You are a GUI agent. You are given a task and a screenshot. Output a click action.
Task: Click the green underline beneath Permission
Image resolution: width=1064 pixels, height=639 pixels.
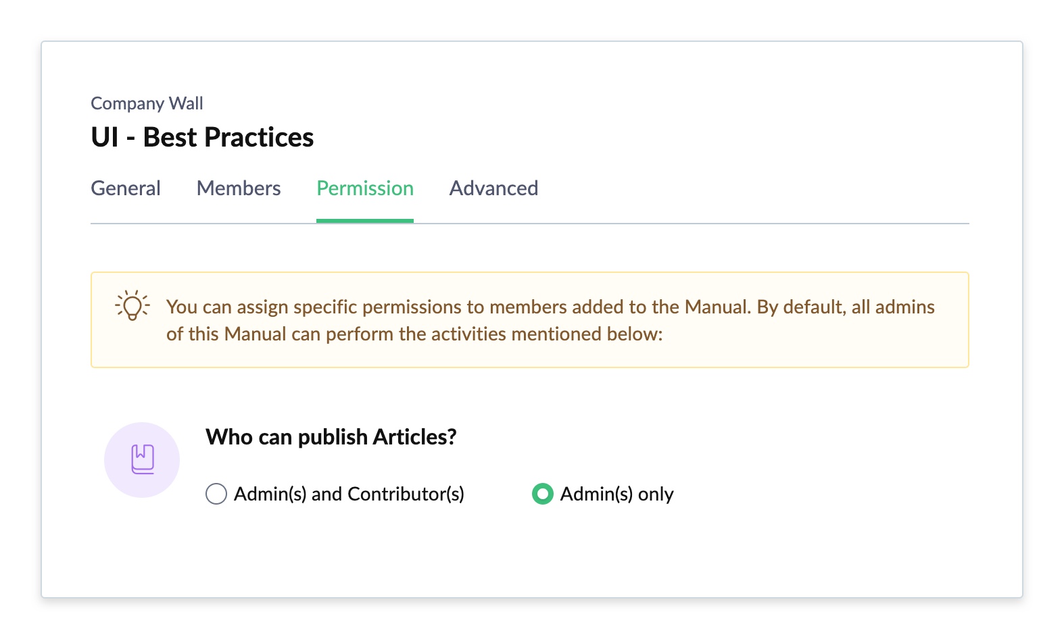365,221
